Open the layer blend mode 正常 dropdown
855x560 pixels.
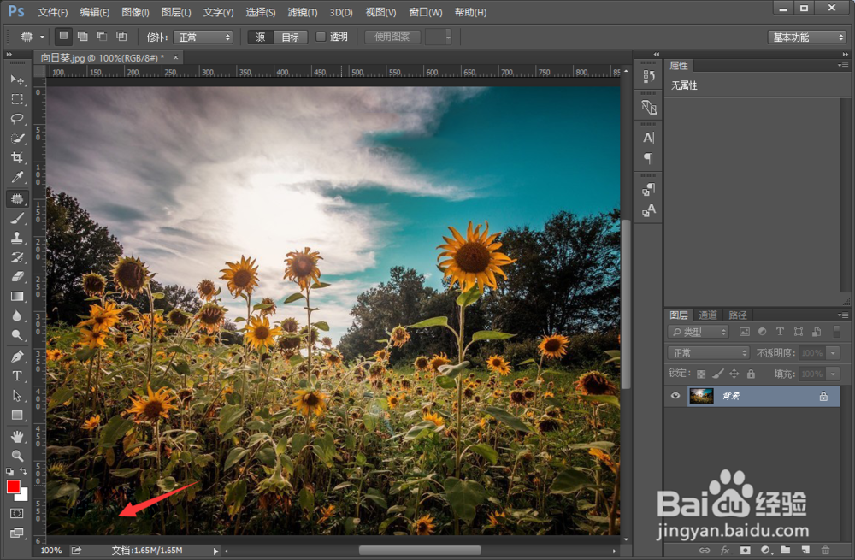(709, 353)
